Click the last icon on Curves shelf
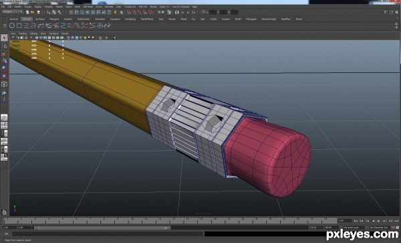This screenshot has height=243, width=401. coord(107,25)
